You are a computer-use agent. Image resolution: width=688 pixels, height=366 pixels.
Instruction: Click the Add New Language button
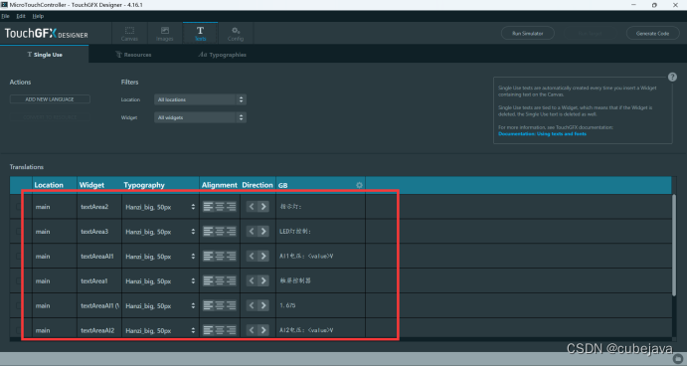coord(50,99)
